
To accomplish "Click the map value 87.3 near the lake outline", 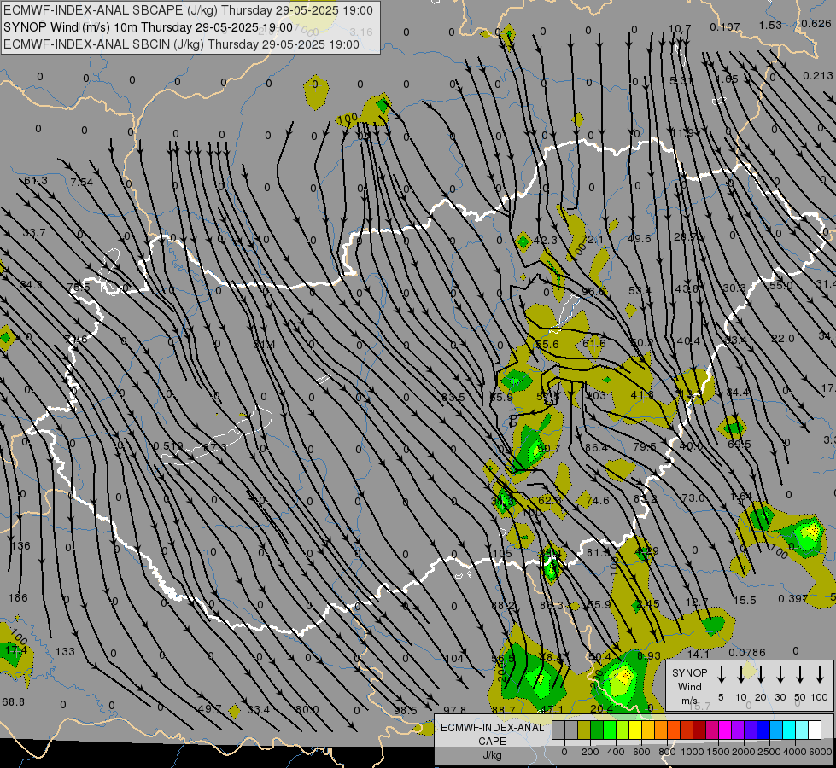I will point(215,447).
